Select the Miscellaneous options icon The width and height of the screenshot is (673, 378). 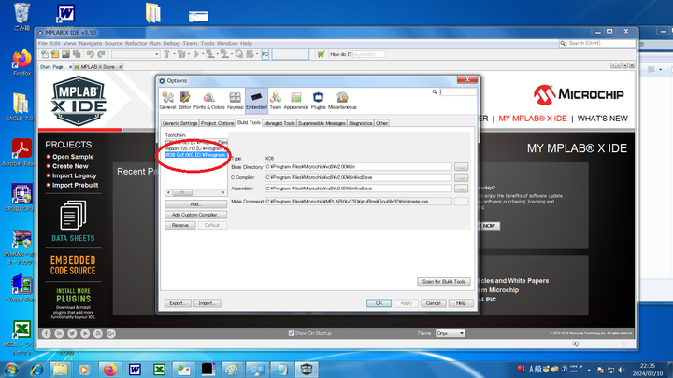(342, 100)
